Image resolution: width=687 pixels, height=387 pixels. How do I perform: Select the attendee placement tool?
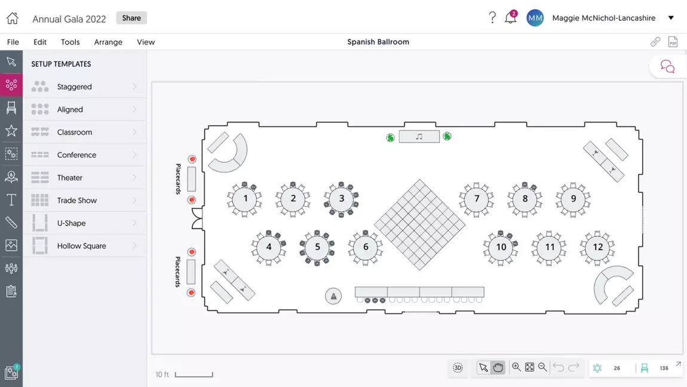11,176
